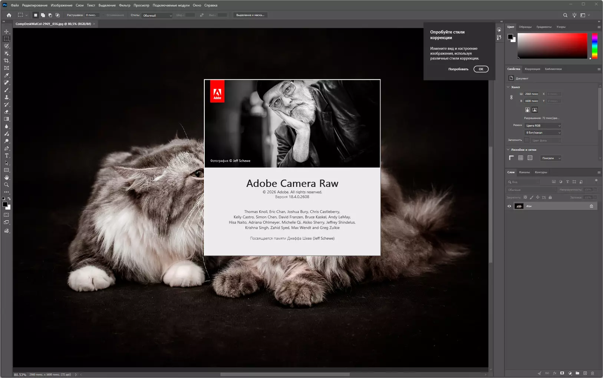This screenshot has height=378, width=603.
Task: Select the Pen tool
Action: tap(7, 149)
